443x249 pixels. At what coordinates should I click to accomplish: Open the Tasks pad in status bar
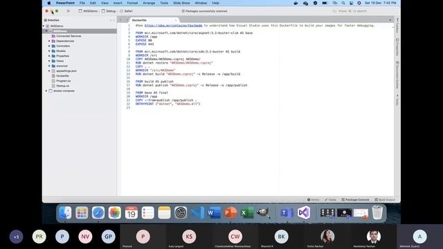(330, 200)
